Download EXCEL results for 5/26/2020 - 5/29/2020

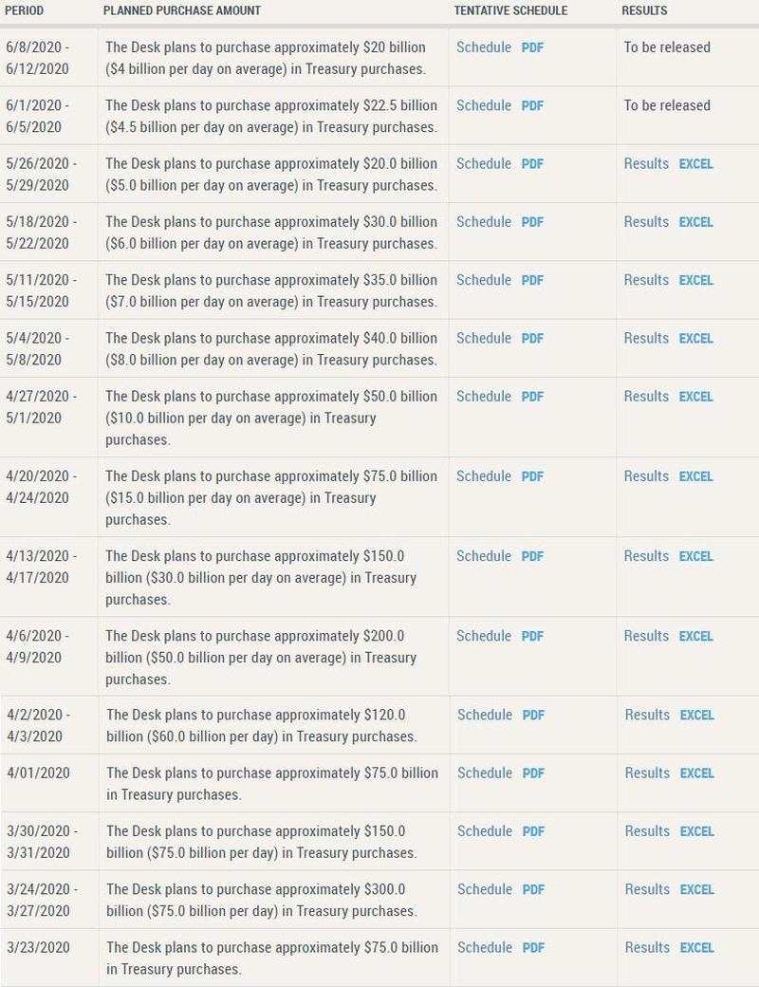[x=695, y=164]
